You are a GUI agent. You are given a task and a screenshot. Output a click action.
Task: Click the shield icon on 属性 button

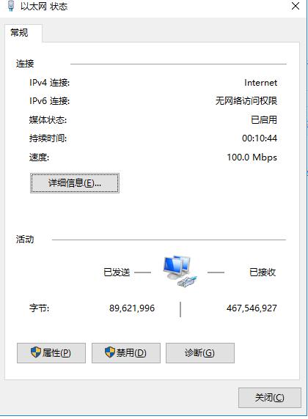(36, 352)
